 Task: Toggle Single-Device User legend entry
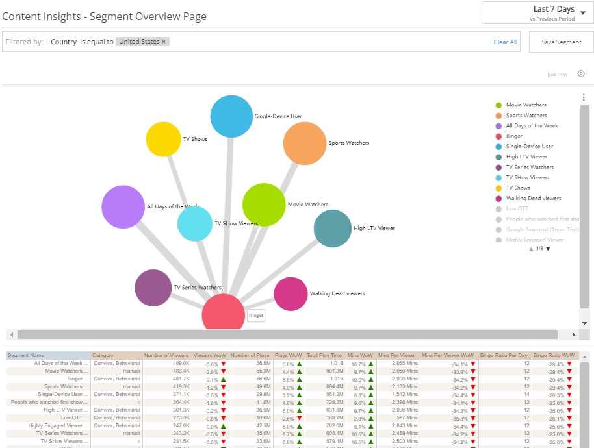pyautogui.click(x=524, y=147)
